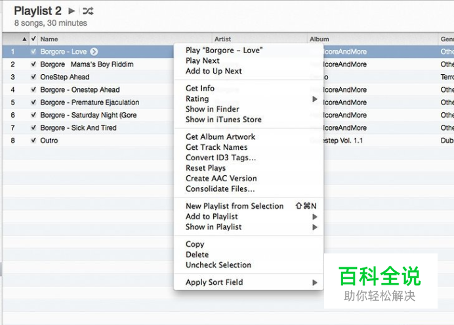This screenshot has width=454, height=325.
Task: Uncheck the Outro song checkbox
Action: click(x=33, y=141)
